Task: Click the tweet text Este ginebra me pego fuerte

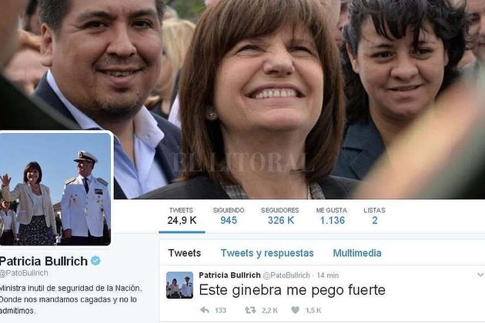Action: pyautogui.click(x=293, y=290)
